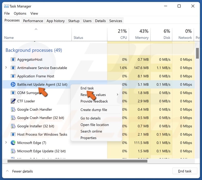The width and height of the screenshot is (202, 180).
Task: Click the AggregatorHost process icon
Action: coord(13,59)
